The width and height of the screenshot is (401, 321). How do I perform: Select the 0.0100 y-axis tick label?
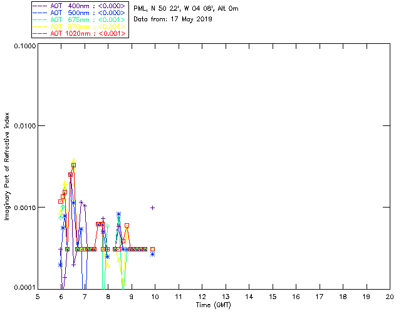[x=25, y=125]
